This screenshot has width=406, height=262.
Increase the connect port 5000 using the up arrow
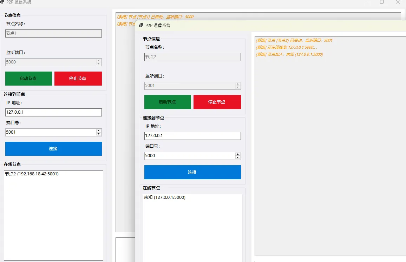238,154
